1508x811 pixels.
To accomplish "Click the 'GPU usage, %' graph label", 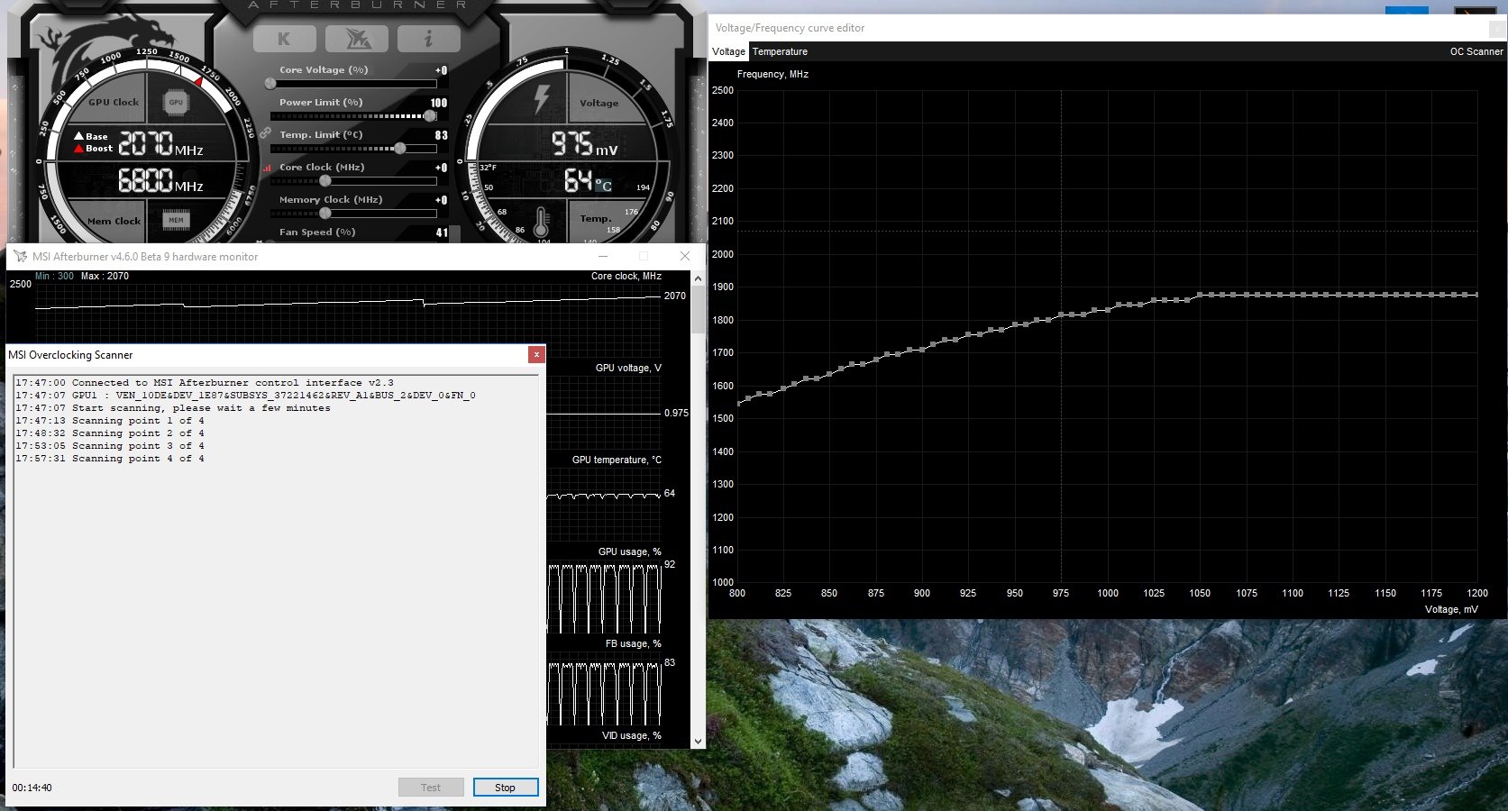I will point(629,551).
